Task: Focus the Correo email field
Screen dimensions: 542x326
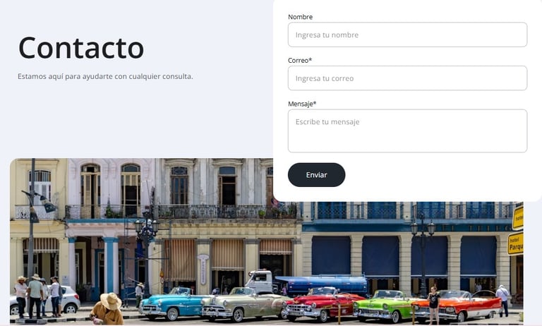Action: pyautogui.click(x=407, y=78)
